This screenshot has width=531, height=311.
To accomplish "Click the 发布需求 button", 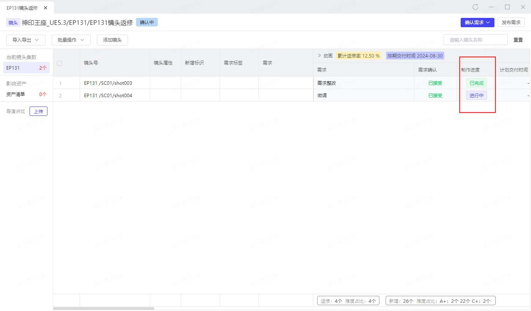I will click(511, 23).
